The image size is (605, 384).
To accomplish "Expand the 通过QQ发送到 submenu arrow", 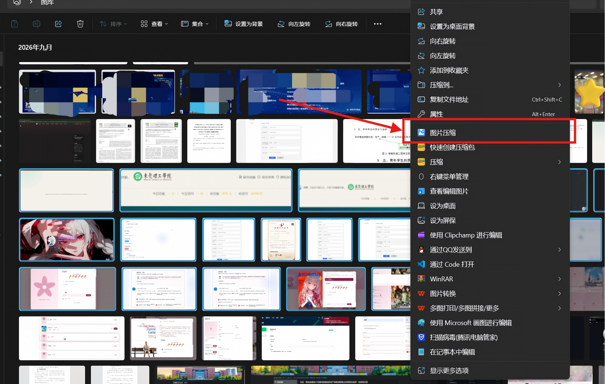I will (559, 250).
